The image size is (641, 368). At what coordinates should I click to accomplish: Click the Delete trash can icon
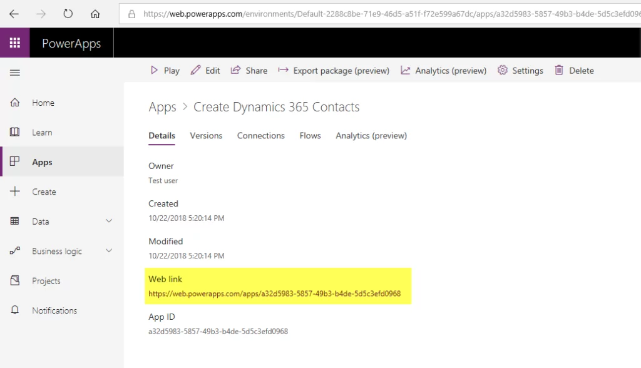pyautogui.click(x=559, y=70)
